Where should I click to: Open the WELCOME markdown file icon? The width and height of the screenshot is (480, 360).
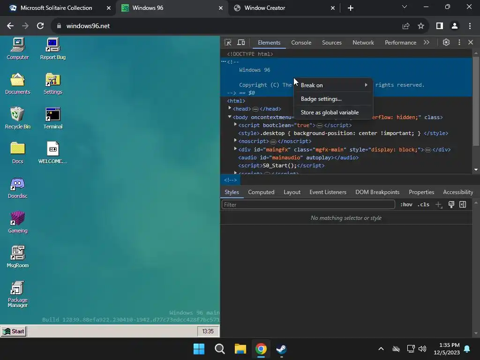pyautogui.click(x=52, y=153)
